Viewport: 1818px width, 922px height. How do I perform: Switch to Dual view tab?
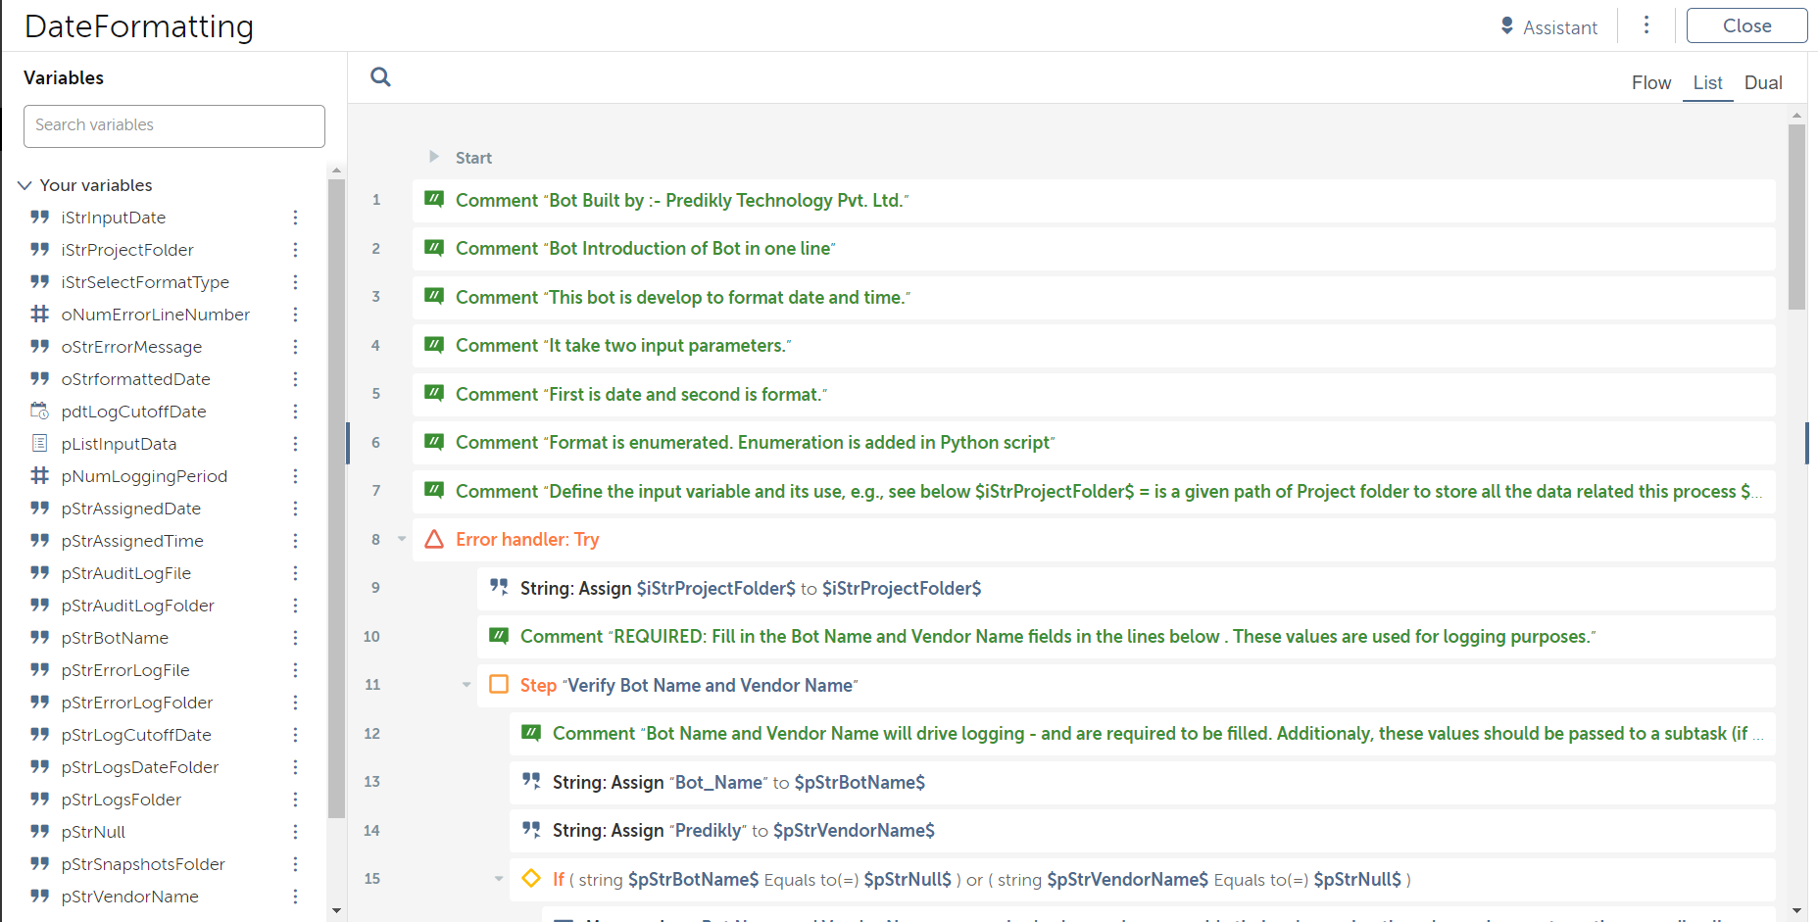[x=1762, y=83]
